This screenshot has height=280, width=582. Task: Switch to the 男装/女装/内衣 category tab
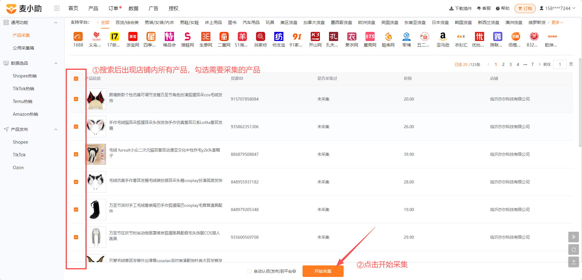pyautogui.click(x=159, y=22)
